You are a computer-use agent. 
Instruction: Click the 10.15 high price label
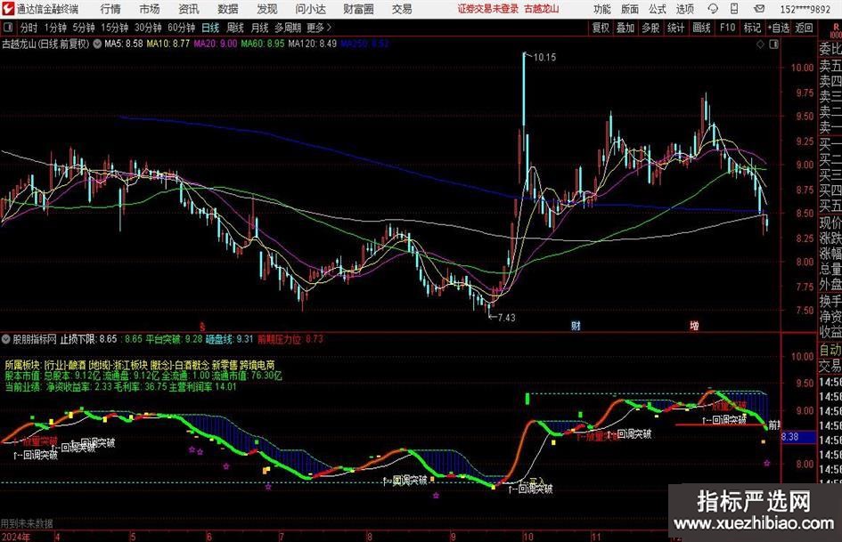pyautogui.click(x=544, y=58)
